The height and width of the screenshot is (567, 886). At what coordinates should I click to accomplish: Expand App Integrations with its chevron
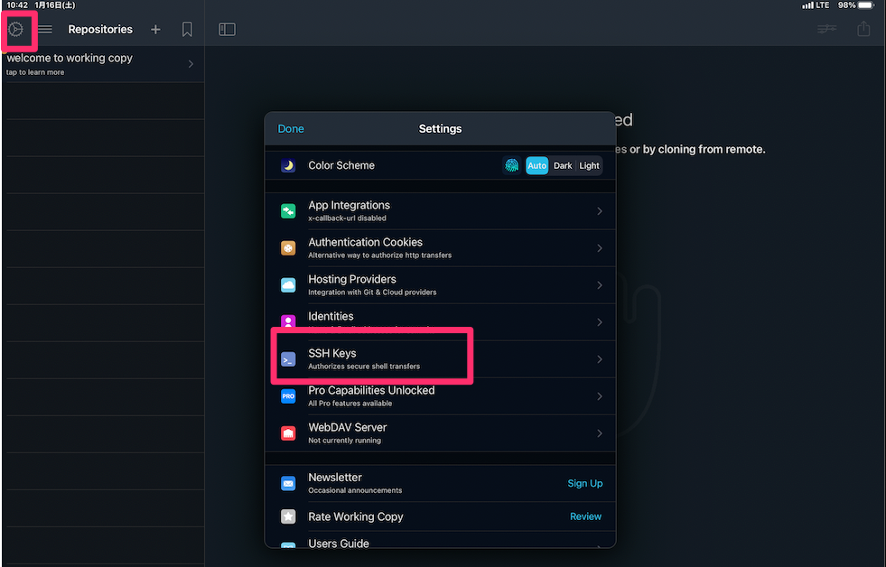[600, 211]
